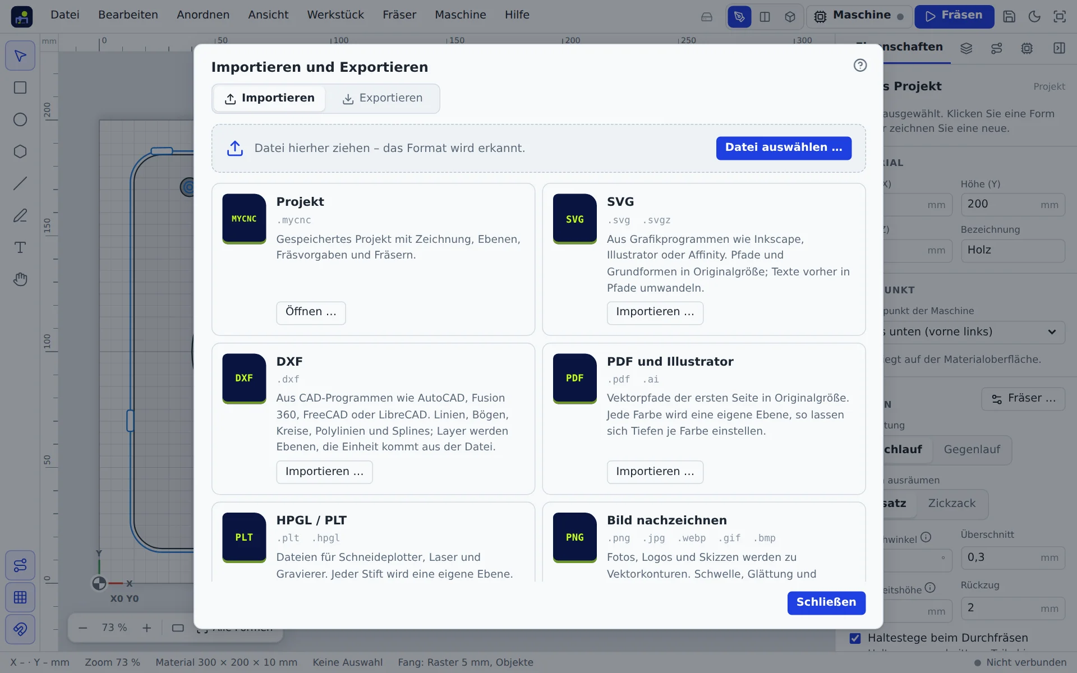Click the fullscreen icon in top bar
Image resolution: width=1077 pixels, height=673 pixels.
pyautogui.click(x=1060, y=17)
